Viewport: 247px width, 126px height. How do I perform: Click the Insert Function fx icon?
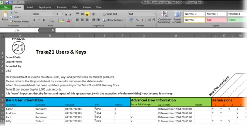(53, 30)
